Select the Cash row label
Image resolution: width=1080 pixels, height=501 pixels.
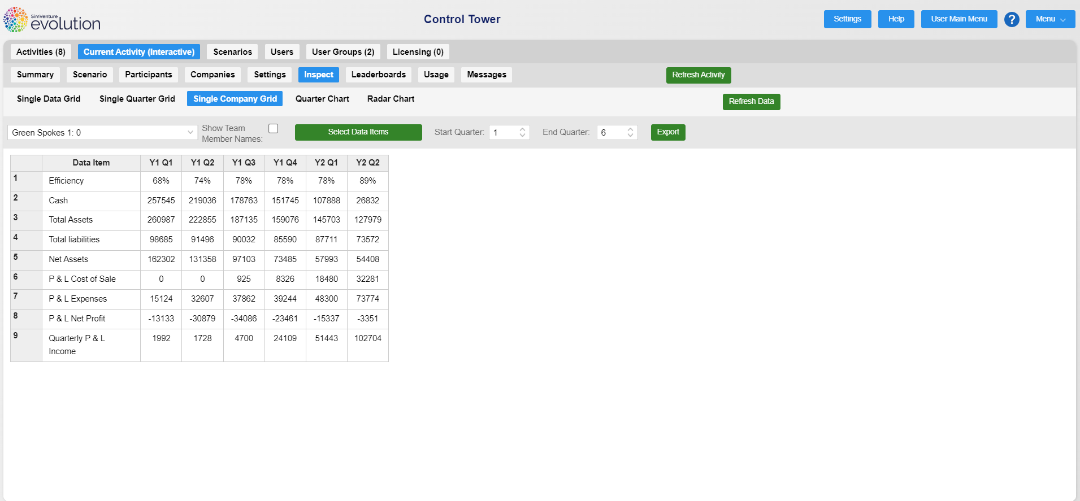pos(58,201)
